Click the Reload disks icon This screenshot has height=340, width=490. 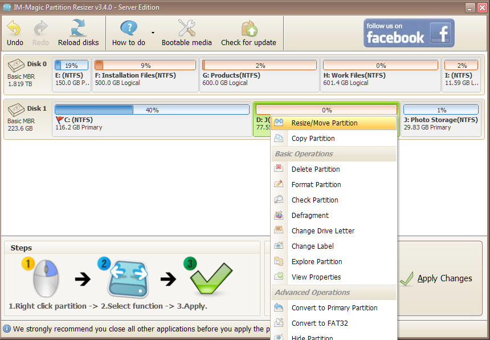(x=78, y=29)
